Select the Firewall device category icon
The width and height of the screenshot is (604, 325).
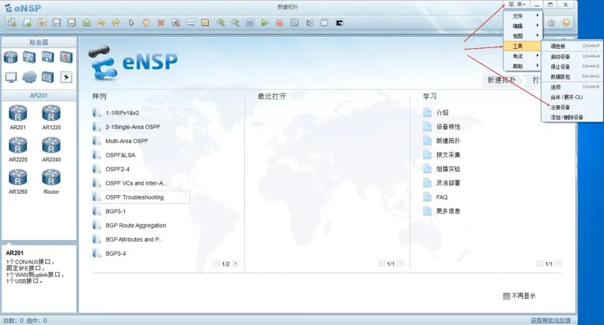(x=66, y=57)
